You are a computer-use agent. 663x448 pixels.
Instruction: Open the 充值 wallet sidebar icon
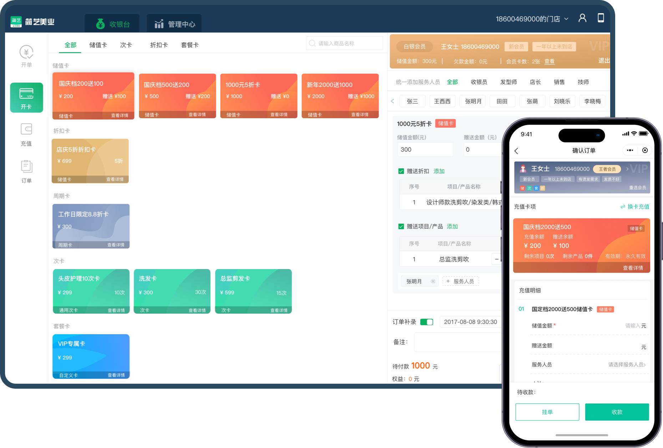pyautogui.click(x=26, y=134)
